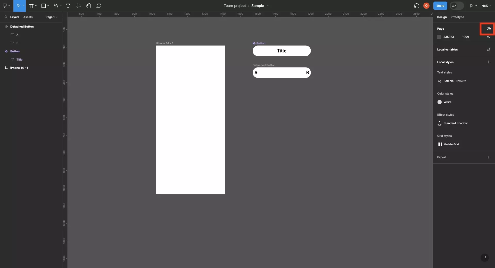This screenshot has height=268, width=495.
Task: Select the Move tool
Action: (x=18, y=6)
